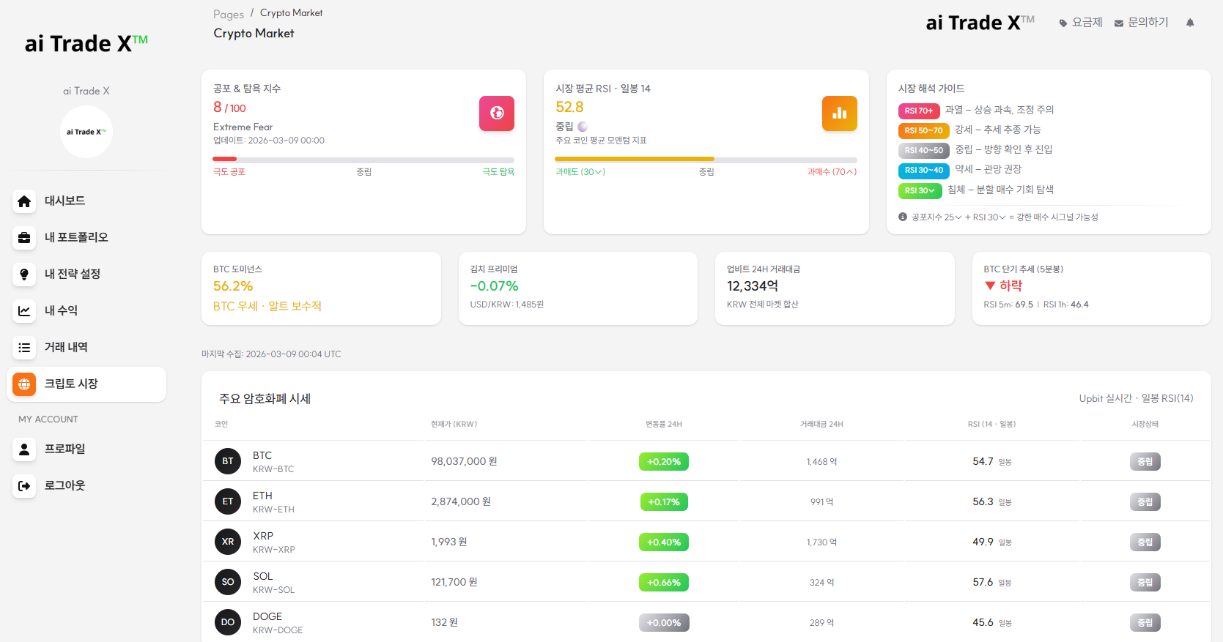Click the notification bell icon

coord(1190,23)
